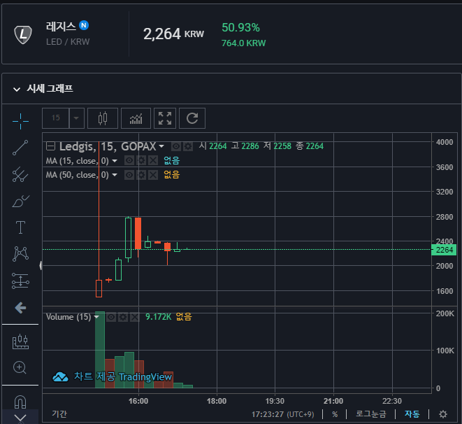Expand more tools with bottom sidebar chevron

point(20,417)
